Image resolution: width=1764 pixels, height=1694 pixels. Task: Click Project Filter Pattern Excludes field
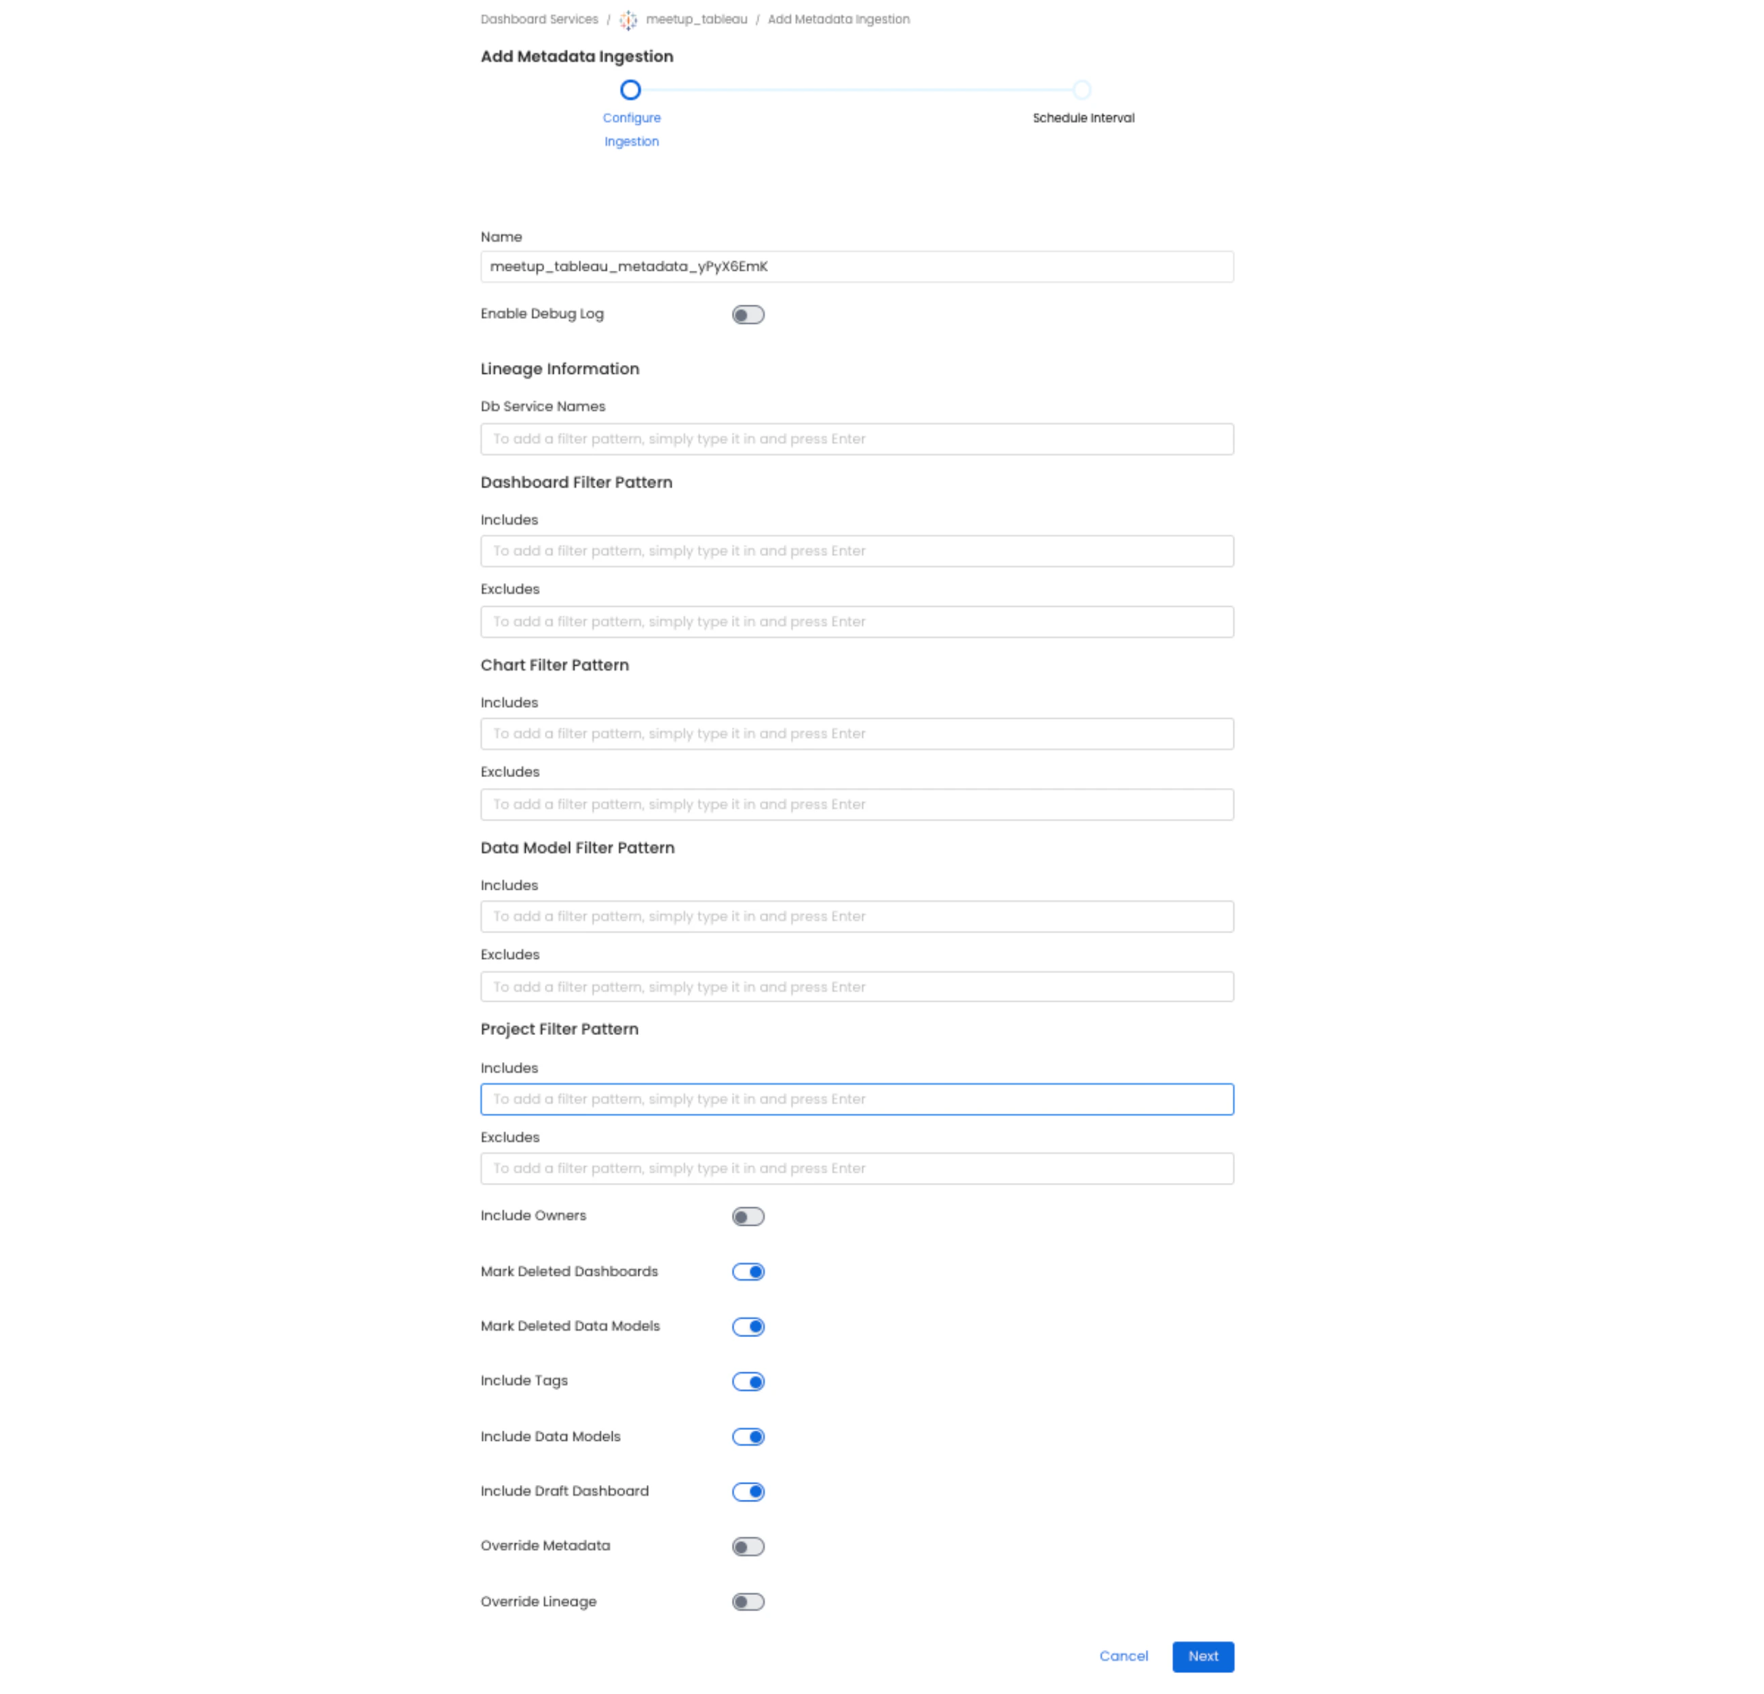(856, 1167)
